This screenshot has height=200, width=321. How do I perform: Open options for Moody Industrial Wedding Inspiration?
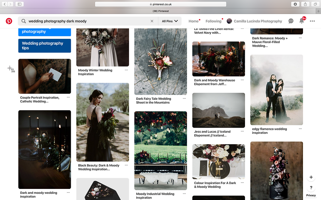click(x=184, y=194)
